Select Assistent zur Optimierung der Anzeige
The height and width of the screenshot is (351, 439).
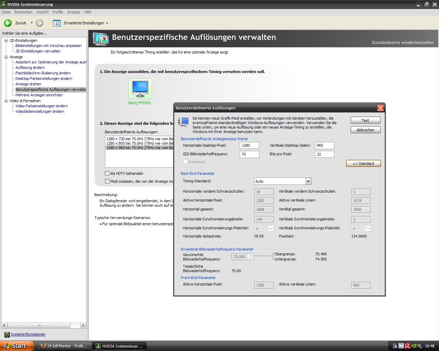click(51, 62)
